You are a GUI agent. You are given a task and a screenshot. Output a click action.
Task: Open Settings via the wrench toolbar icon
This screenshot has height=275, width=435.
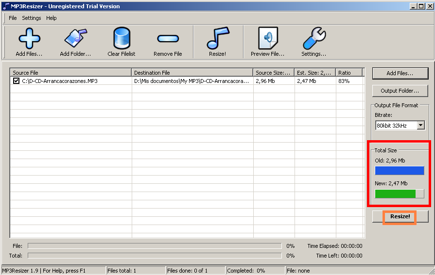(314, 38)
